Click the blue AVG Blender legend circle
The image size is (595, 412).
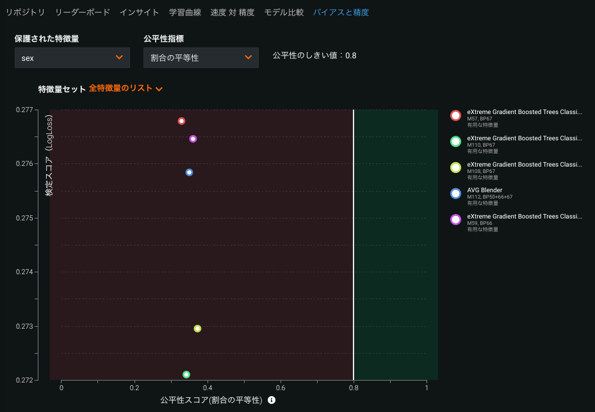[x=455, y=194]
